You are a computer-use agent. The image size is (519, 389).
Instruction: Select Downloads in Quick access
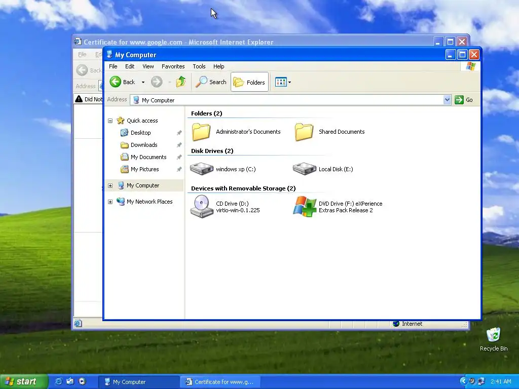144,145
